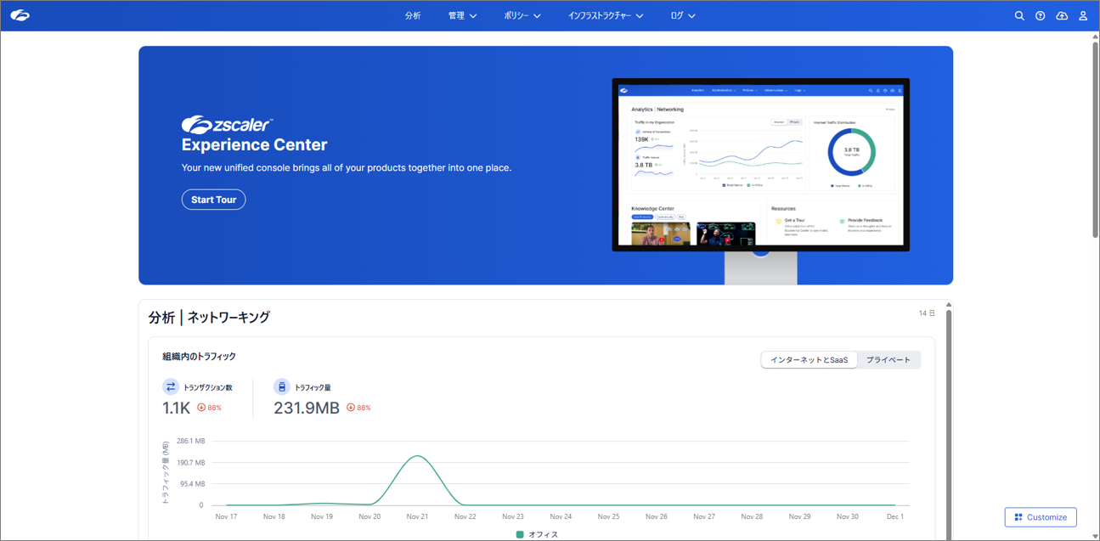Select the インターネットとSaaS toggle option
The height and width of the screenshot is (541, 1100).
809,360
